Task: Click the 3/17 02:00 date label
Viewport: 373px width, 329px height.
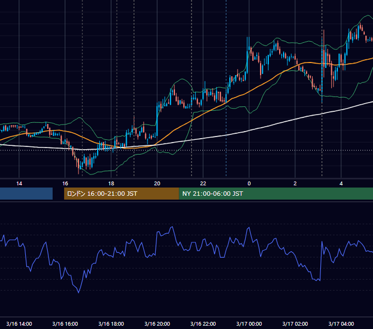Action: click(x=295, y=324)
